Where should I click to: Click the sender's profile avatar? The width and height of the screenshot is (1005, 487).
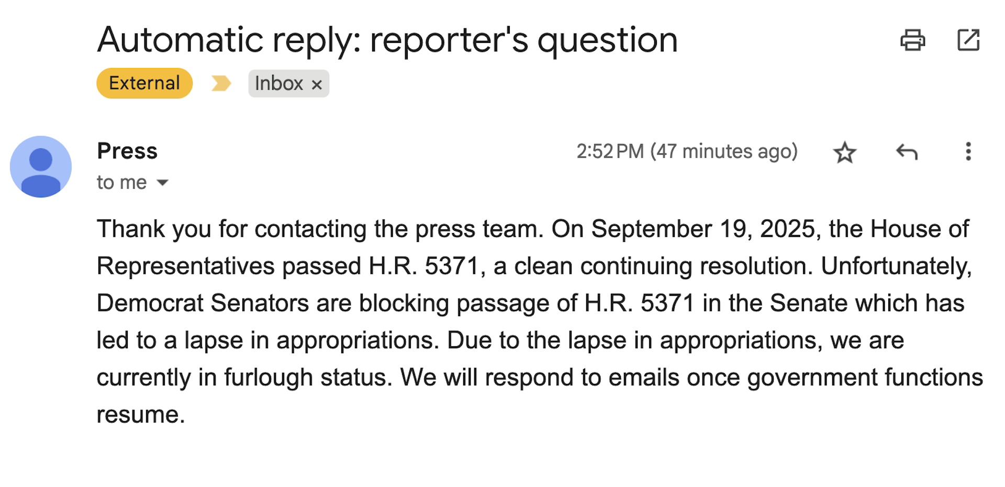[x=41, y=167]
